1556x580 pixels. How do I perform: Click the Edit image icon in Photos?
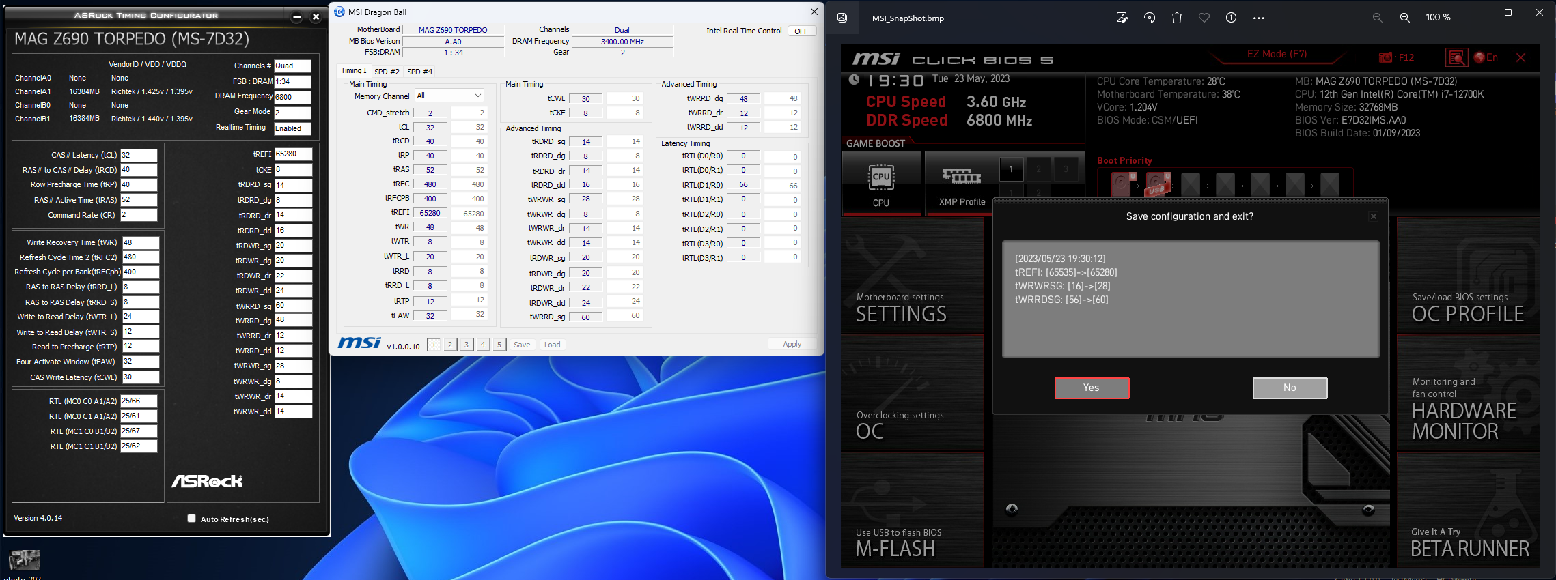[1122, 18]
